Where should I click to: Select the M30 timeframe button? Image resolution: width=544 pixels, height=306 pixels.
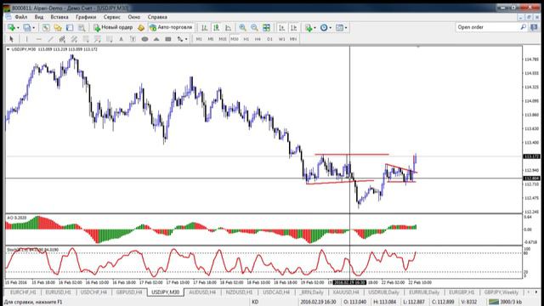pyautogui.click(x=235, y=39)
